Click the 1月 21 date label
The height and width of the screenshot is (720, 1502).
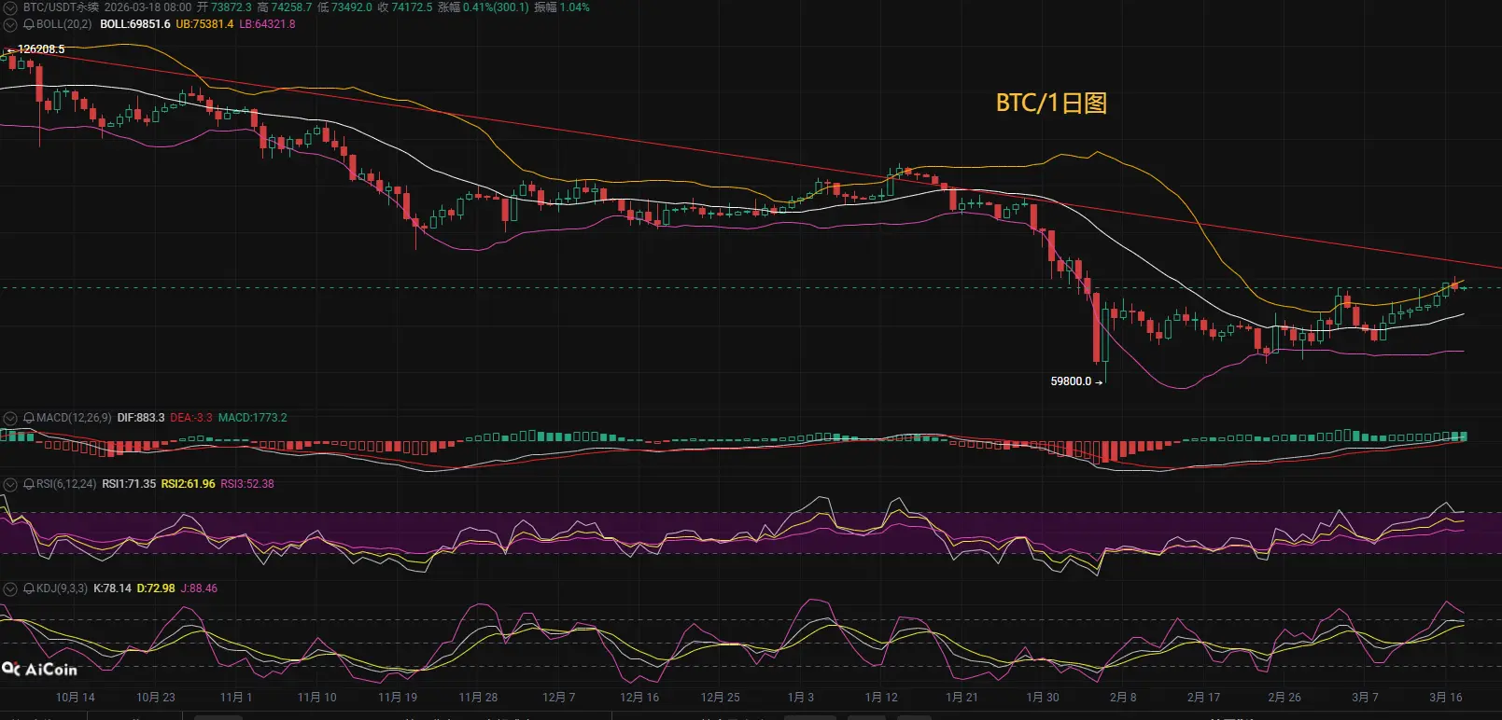(x=962, y=698)
